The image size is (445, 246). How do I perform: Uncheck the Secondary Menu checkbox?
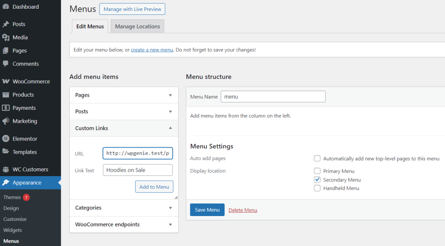317,180
